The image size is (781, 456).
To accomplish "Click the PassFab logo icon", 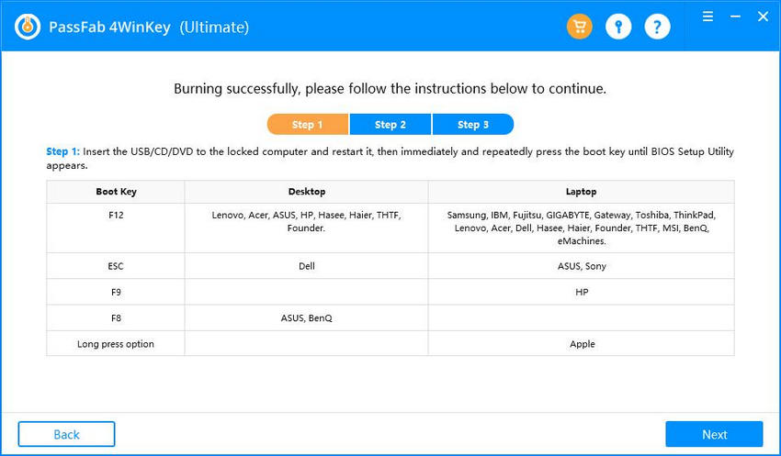I will click(x=27, y=27).
